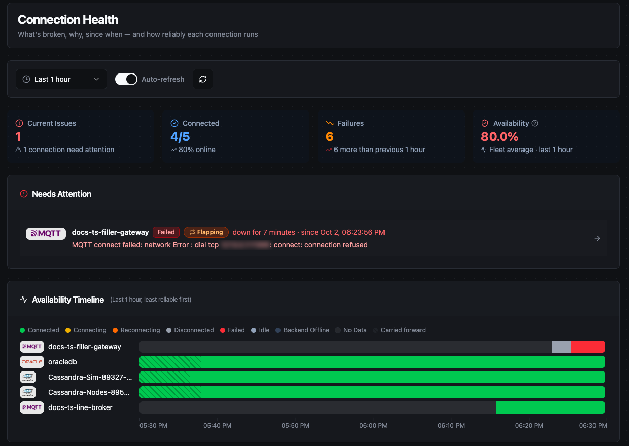Click the Backend Offline legend entry

point(302,330)
